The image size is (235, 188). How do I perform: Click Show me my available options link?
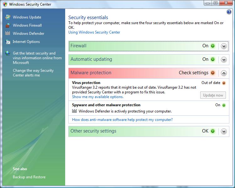tap(98, 97)
